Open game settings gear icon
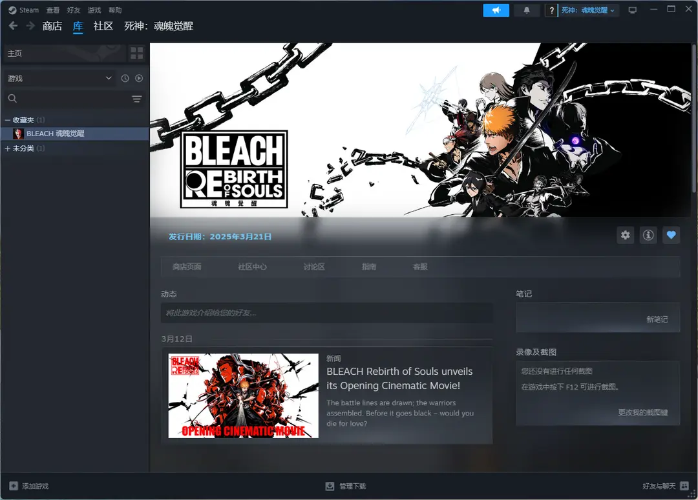This screenshot has width=698, height=500. tap(626, 235)
